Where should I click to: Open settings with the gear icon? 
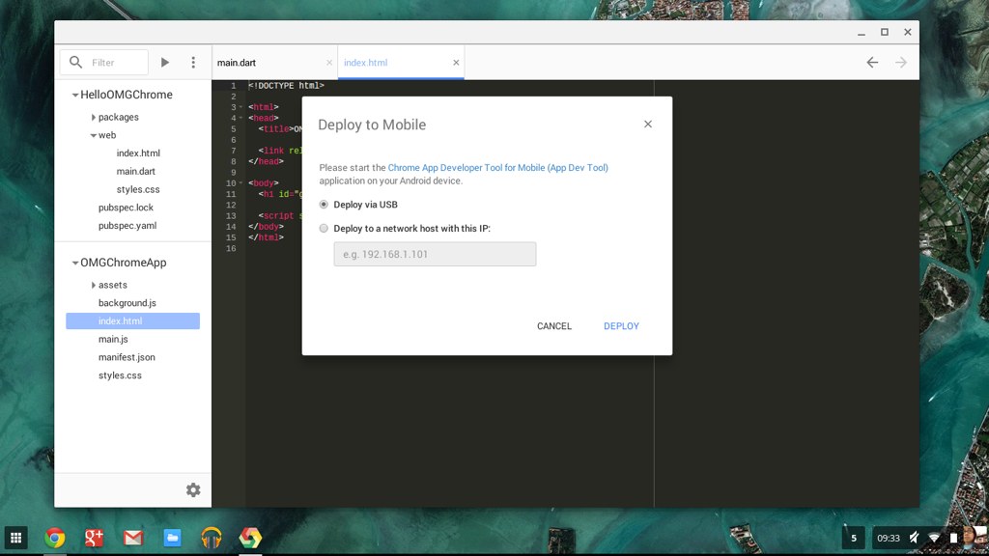(x=193, y=490)
